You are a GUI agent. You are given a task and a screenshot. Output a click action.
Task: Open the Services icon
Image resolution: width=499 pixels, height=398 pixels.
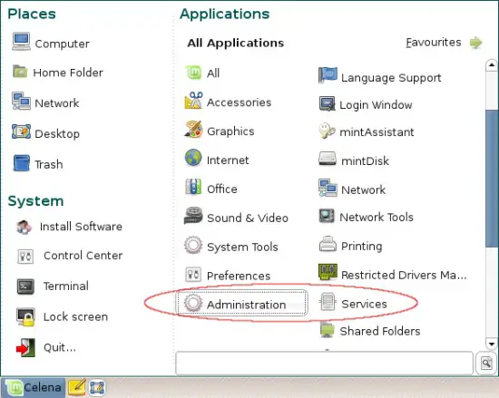328,302
